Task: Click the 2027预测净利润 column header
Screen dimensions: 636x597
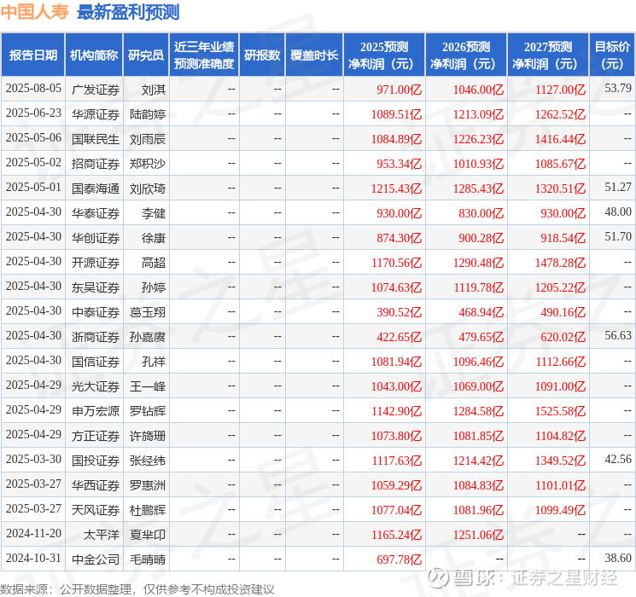Action: pos(548,55)
